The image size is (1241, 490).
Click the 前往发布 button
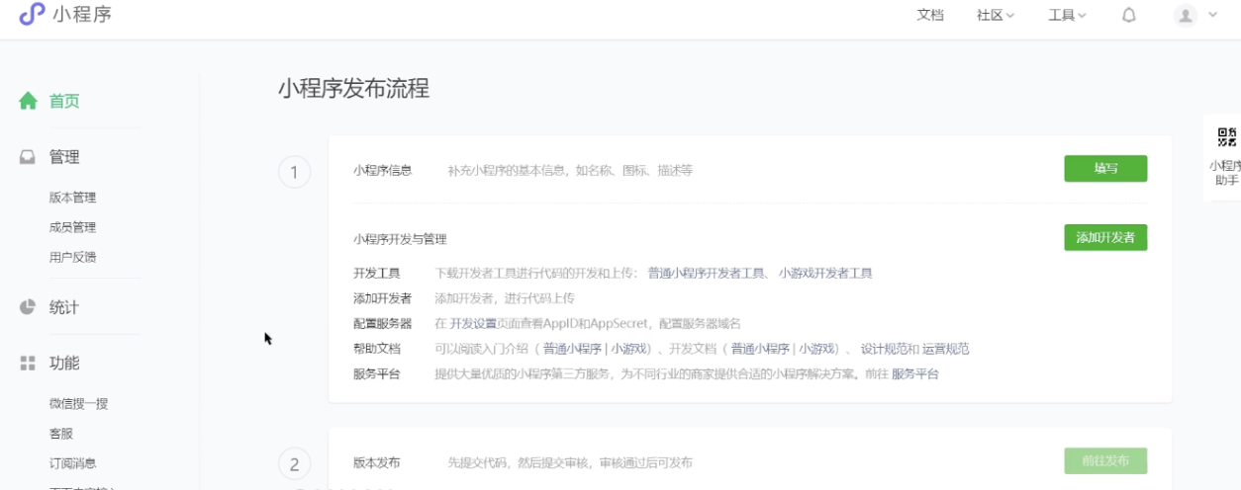(1105, 461)
